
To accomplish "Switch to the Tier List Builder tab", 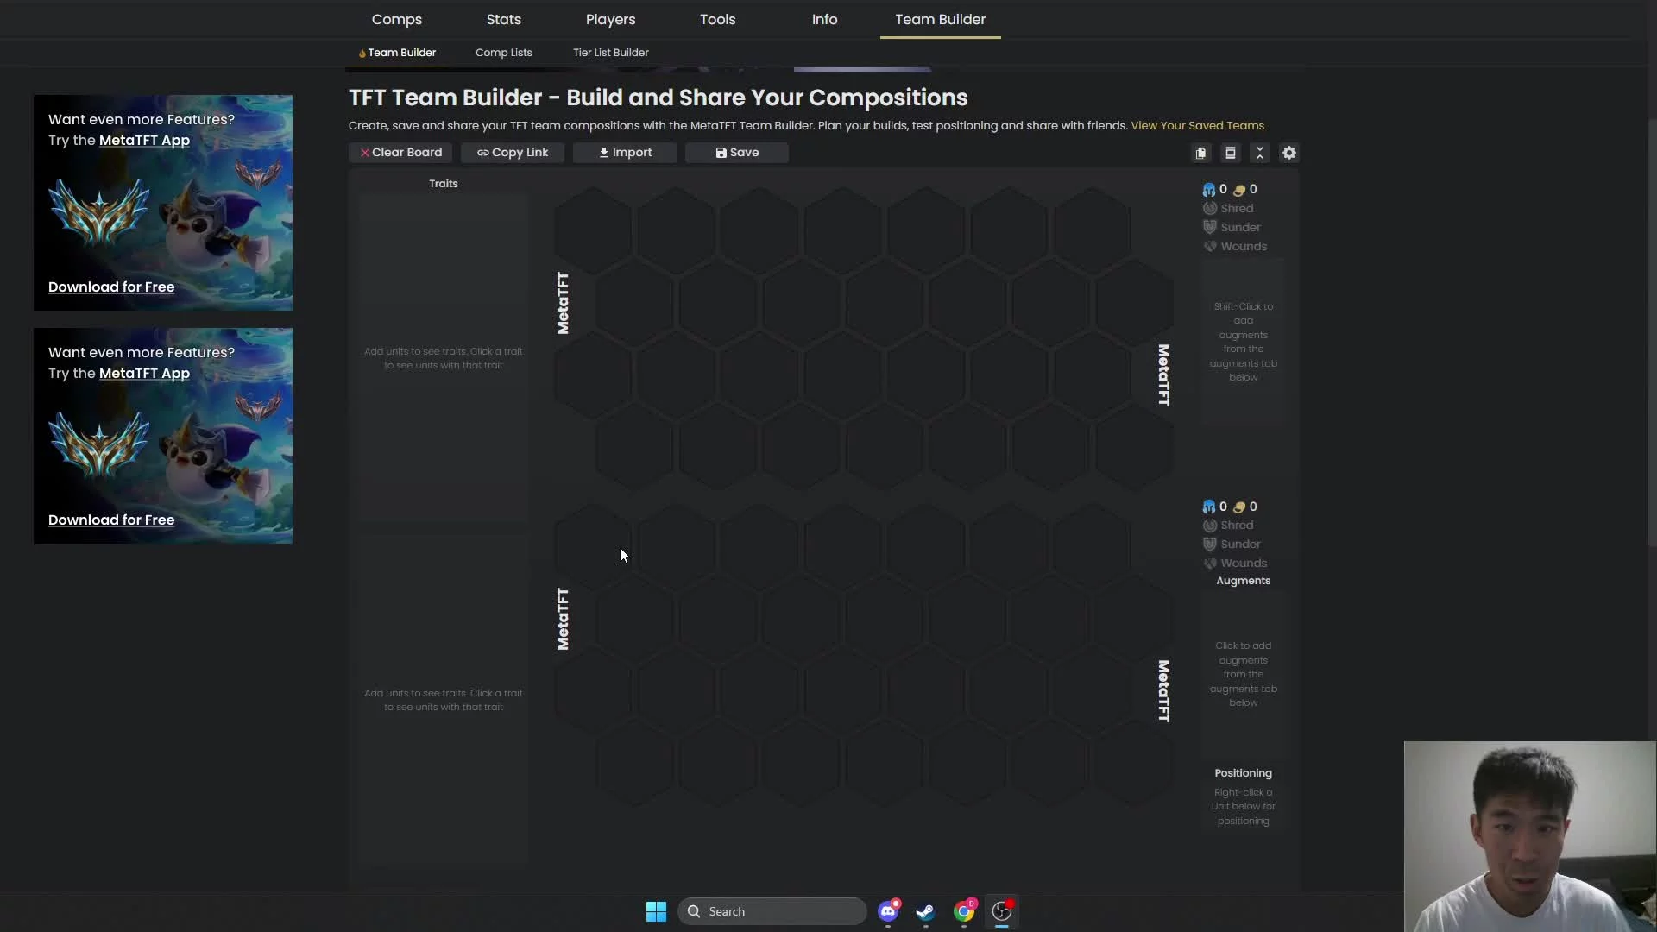I will tap(610, 53).
